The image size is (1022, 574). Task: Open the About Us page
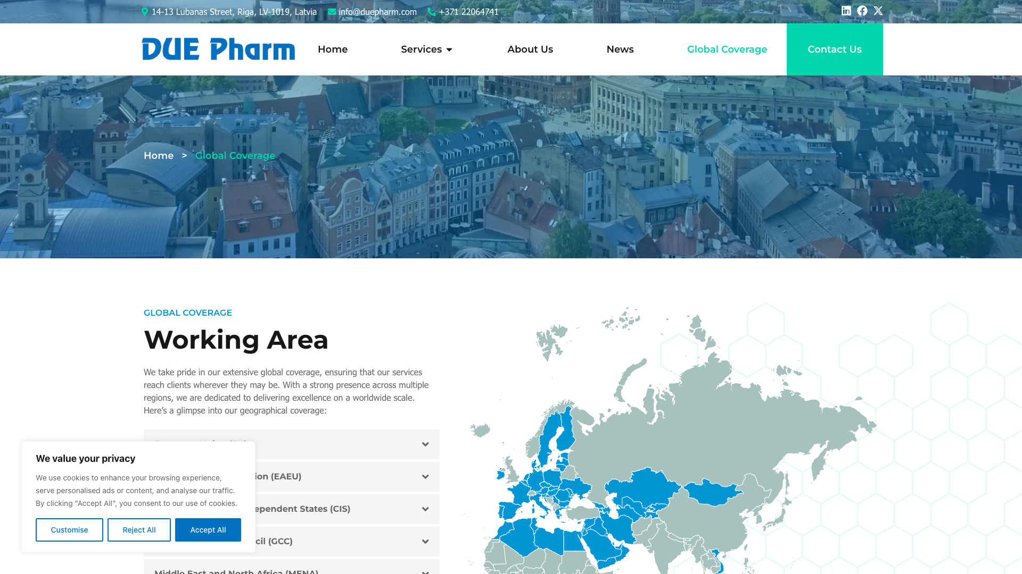pyautogui.click(x=530, y=49)
